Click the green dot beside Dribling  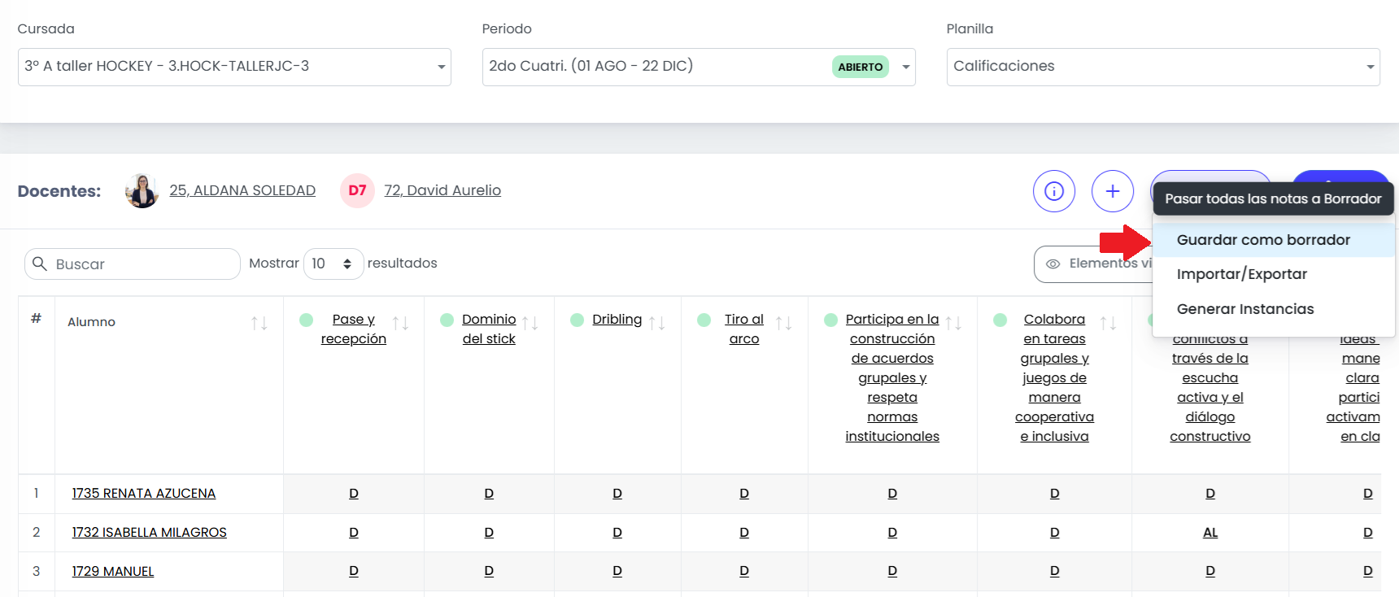(x=577, y=320)
